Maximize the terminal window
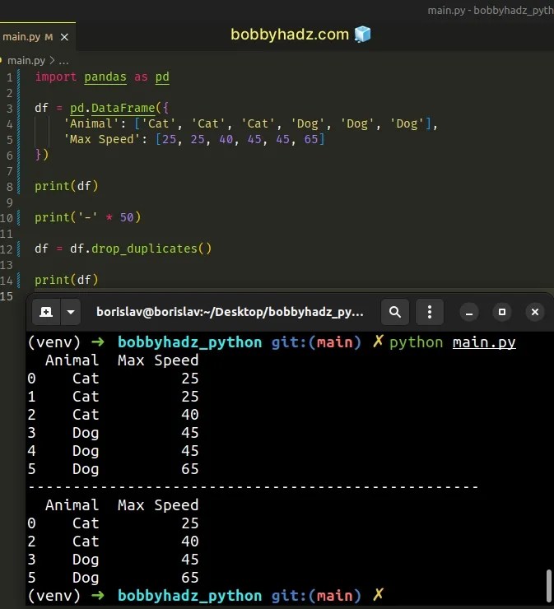This screenshot has height=609, width=554. pyautogui.click(x=502, y=312)
